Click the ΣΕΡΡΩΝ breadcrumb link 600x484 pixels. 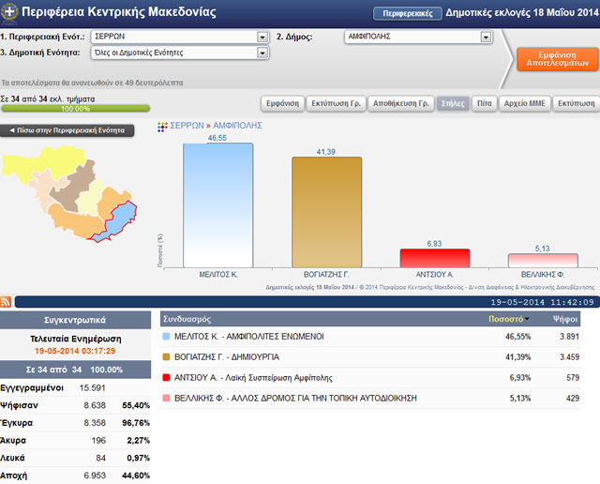[x=188, y=124]
